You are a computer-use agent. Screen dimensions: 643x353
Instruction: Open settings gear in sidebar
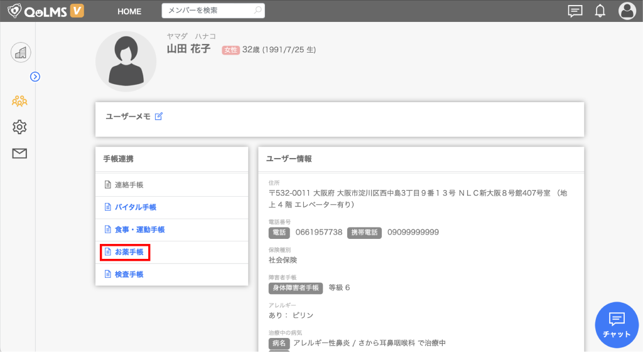19,127
